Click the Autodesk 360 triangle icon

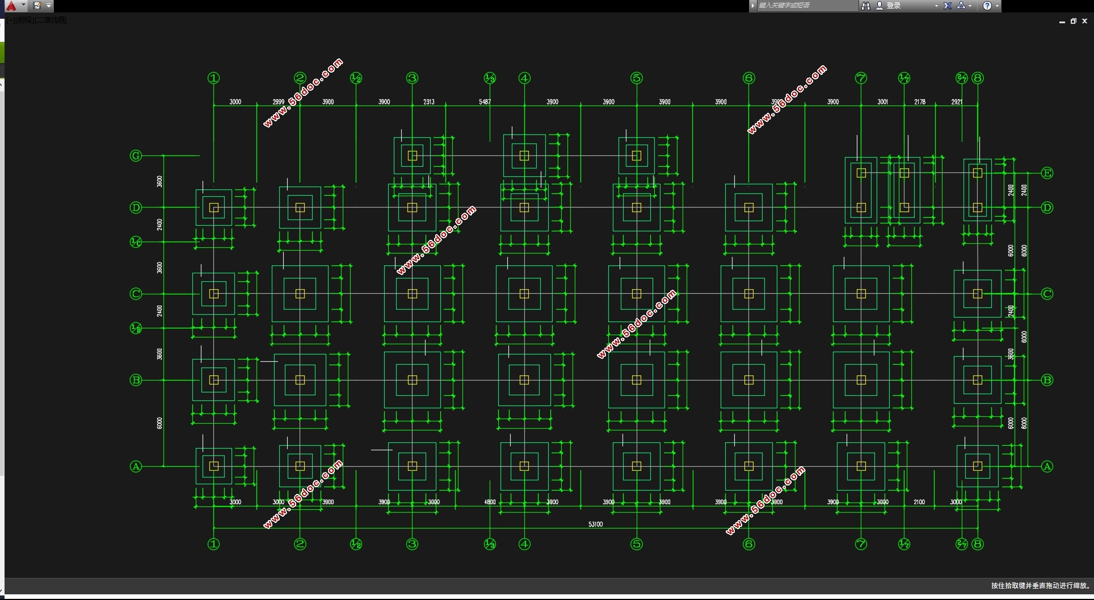point(961,6)
